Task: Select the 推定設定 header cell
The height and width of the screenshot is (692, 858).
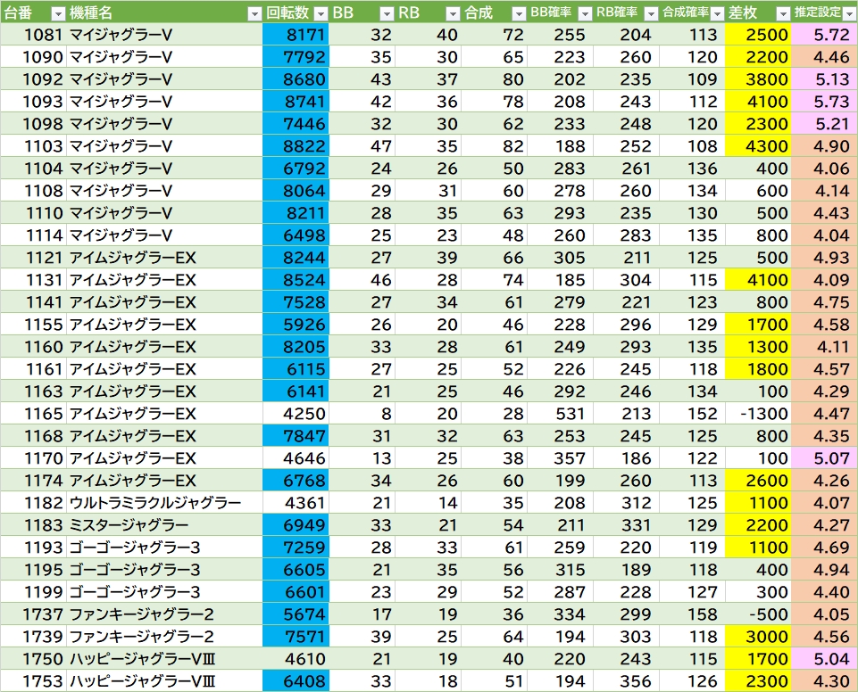Action: [x=824, y=12]
